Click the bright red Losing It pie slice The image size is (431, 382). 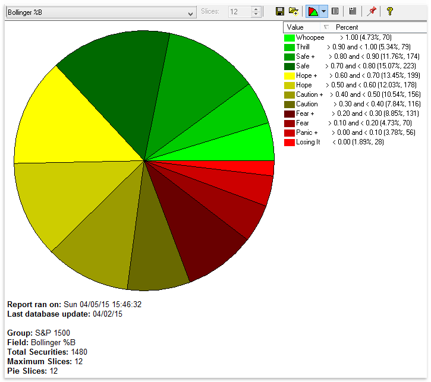coord(247,167)
